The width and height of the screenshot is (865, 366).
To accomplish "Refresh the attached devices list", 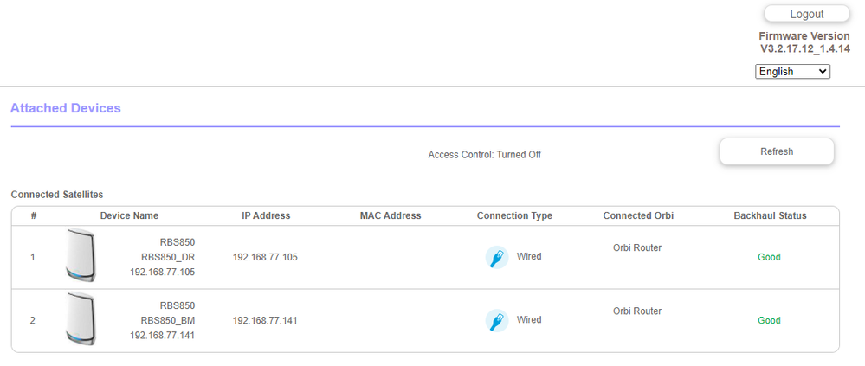I will click(x=777, y=151).
